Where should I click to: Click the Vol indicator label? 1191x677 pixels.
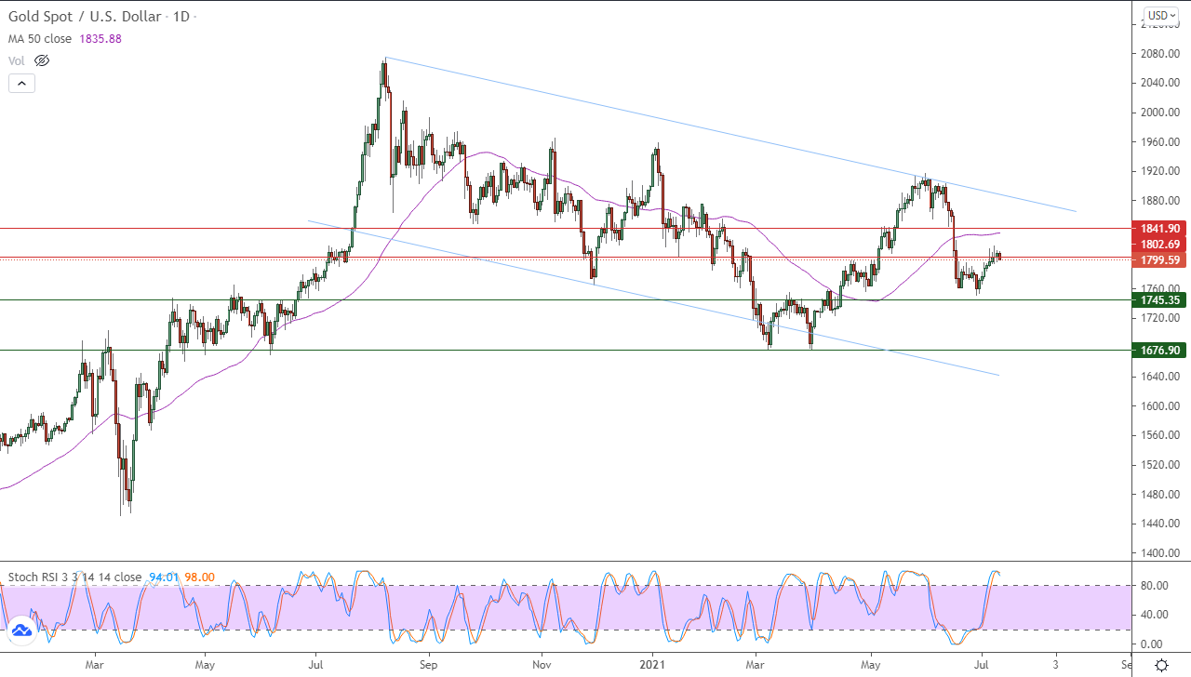tap(16, 60)
